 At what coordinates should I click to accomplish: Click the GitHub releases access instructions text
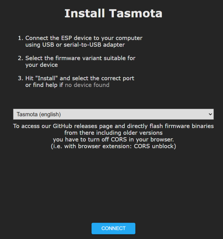click(x=113, y=126)
